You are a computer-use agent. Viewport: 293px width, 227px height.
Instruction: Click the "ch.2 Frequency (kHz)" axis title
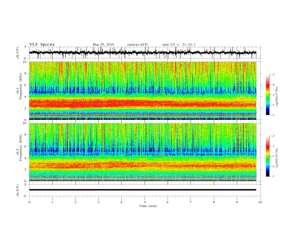coord(19,148)
